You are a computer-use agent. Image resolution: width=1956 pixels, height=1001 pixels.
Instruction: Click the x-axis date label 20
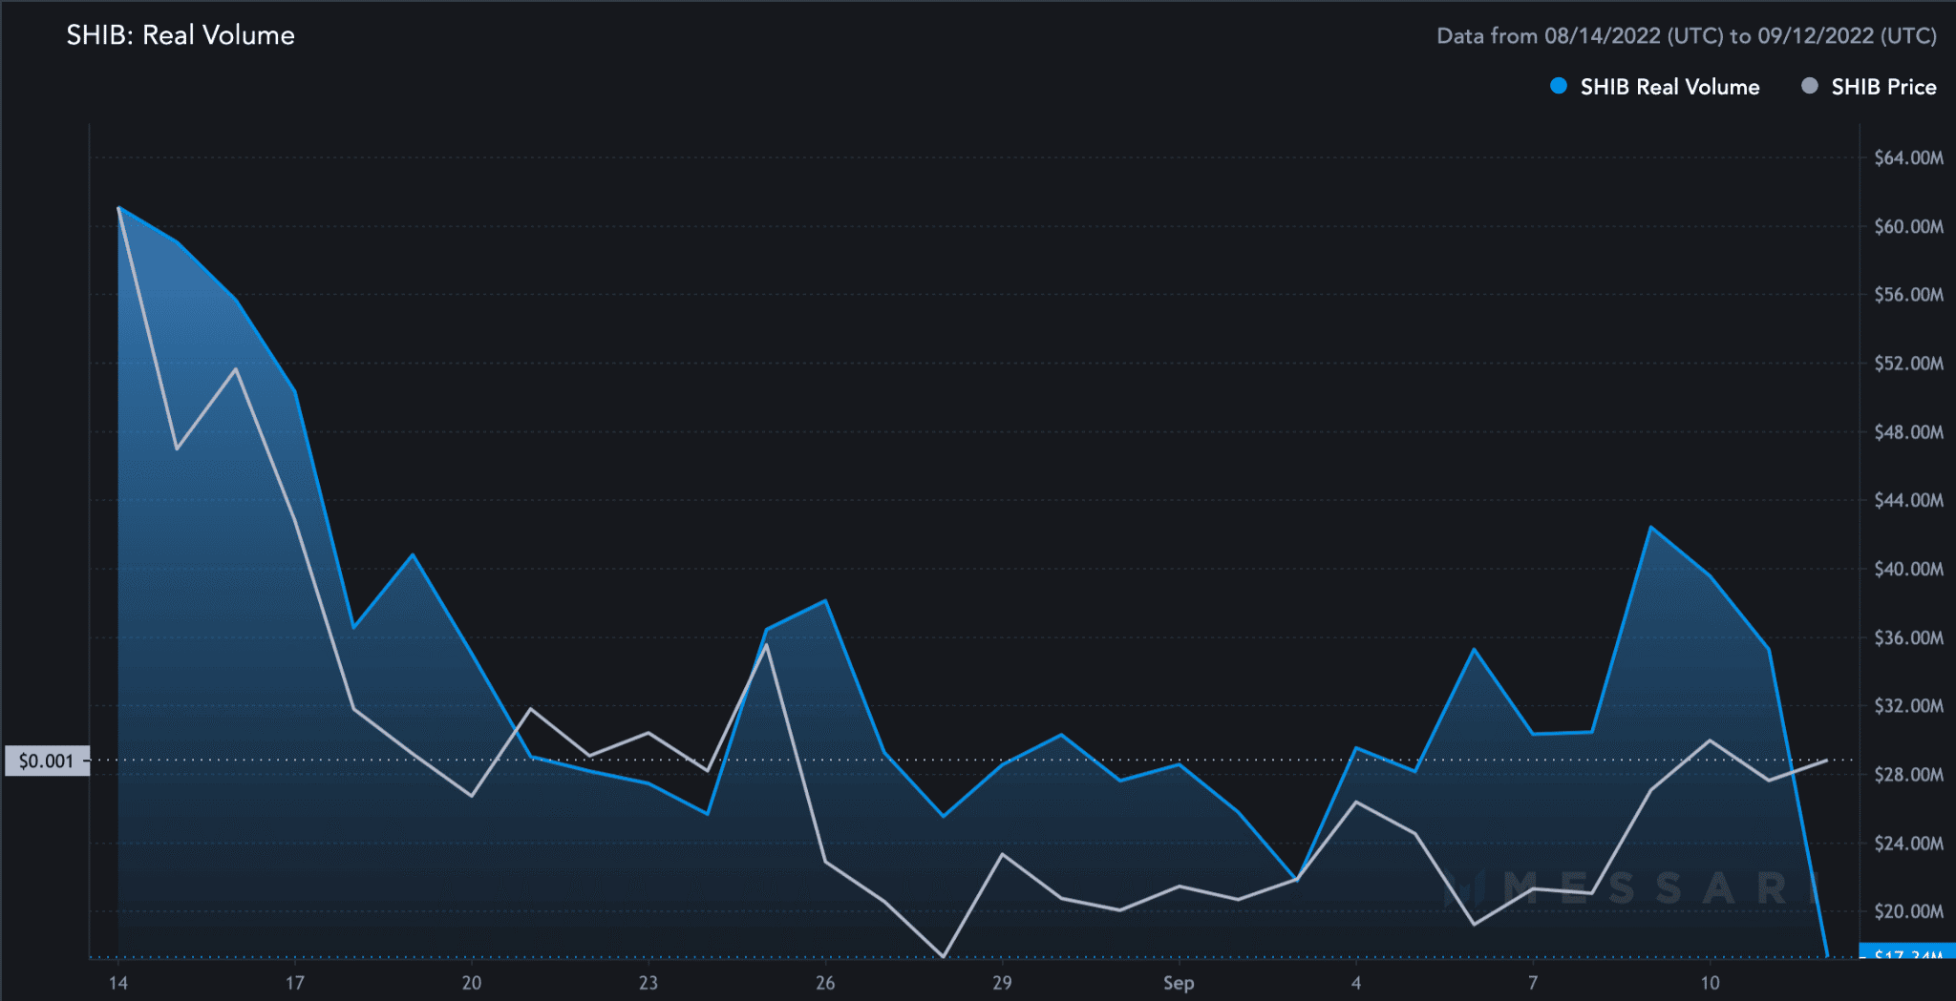pyautogui.click(x=472, y=983)
